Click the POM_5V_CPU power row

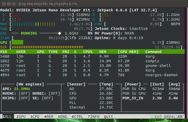point(151,89)
